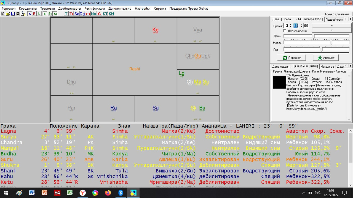Open Дробные карты menu

[x=69, y=9]
